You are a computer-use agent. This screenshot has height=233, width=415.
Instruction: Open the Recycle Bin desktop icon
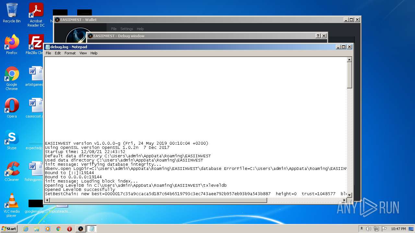coord(12,13)
